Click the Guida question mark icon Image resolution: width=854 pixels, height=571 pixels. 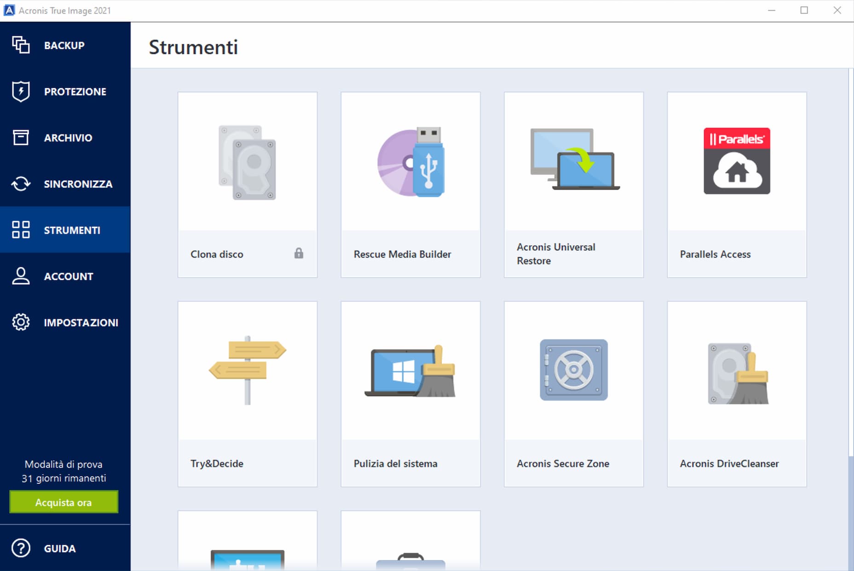21,548
